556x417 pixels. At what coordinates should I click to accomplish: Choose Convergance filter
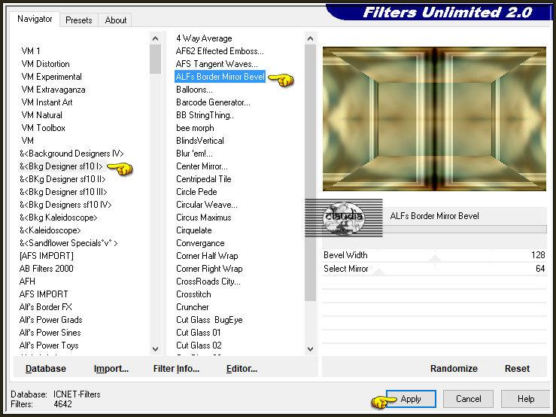click(200, 242)
